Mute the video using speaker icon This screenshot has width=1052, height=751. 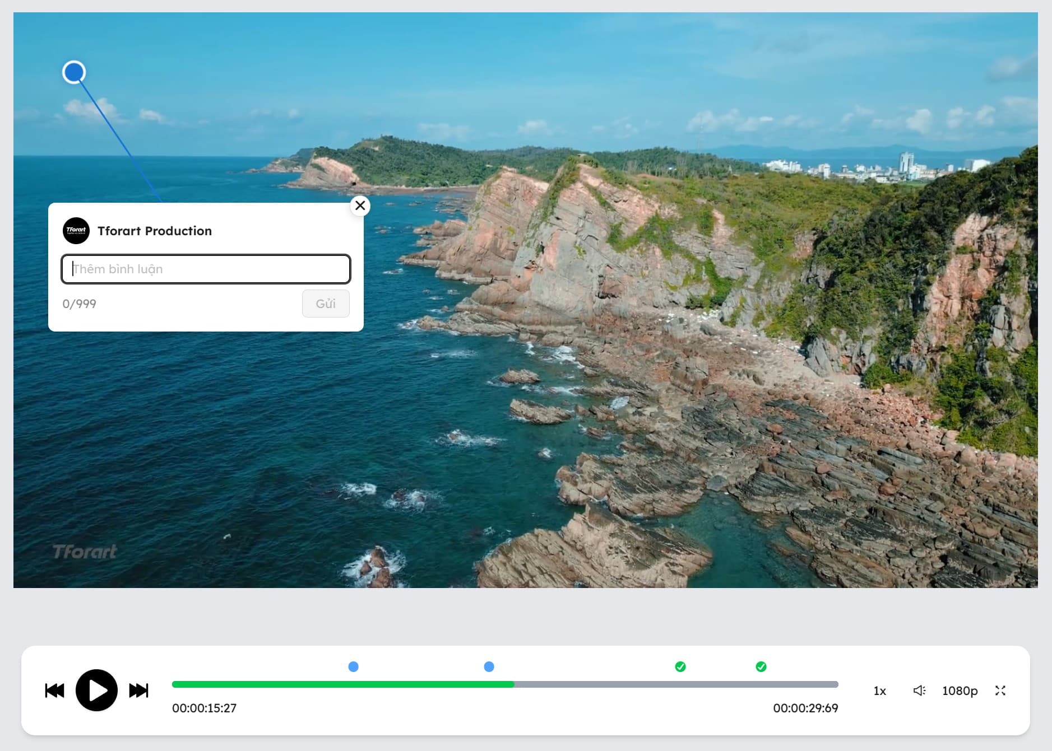pos(919,691)
